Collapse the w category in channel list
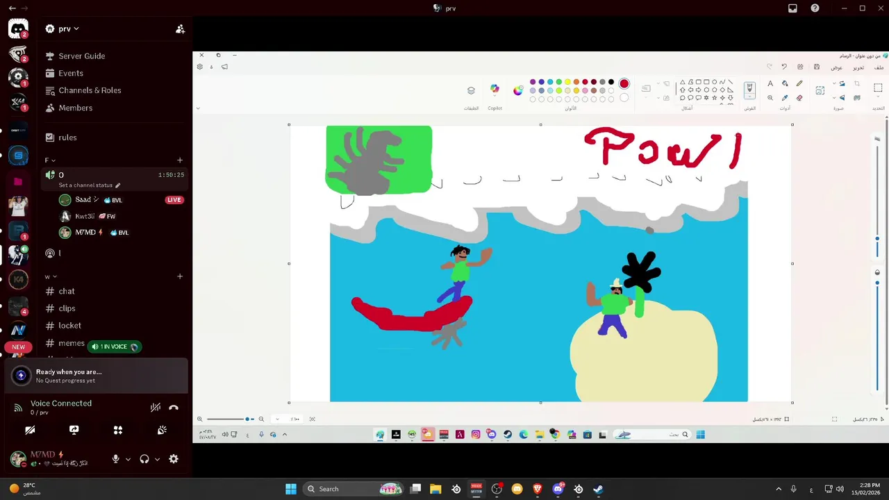The width and height of the screenshot is (889, 500). 51,276
